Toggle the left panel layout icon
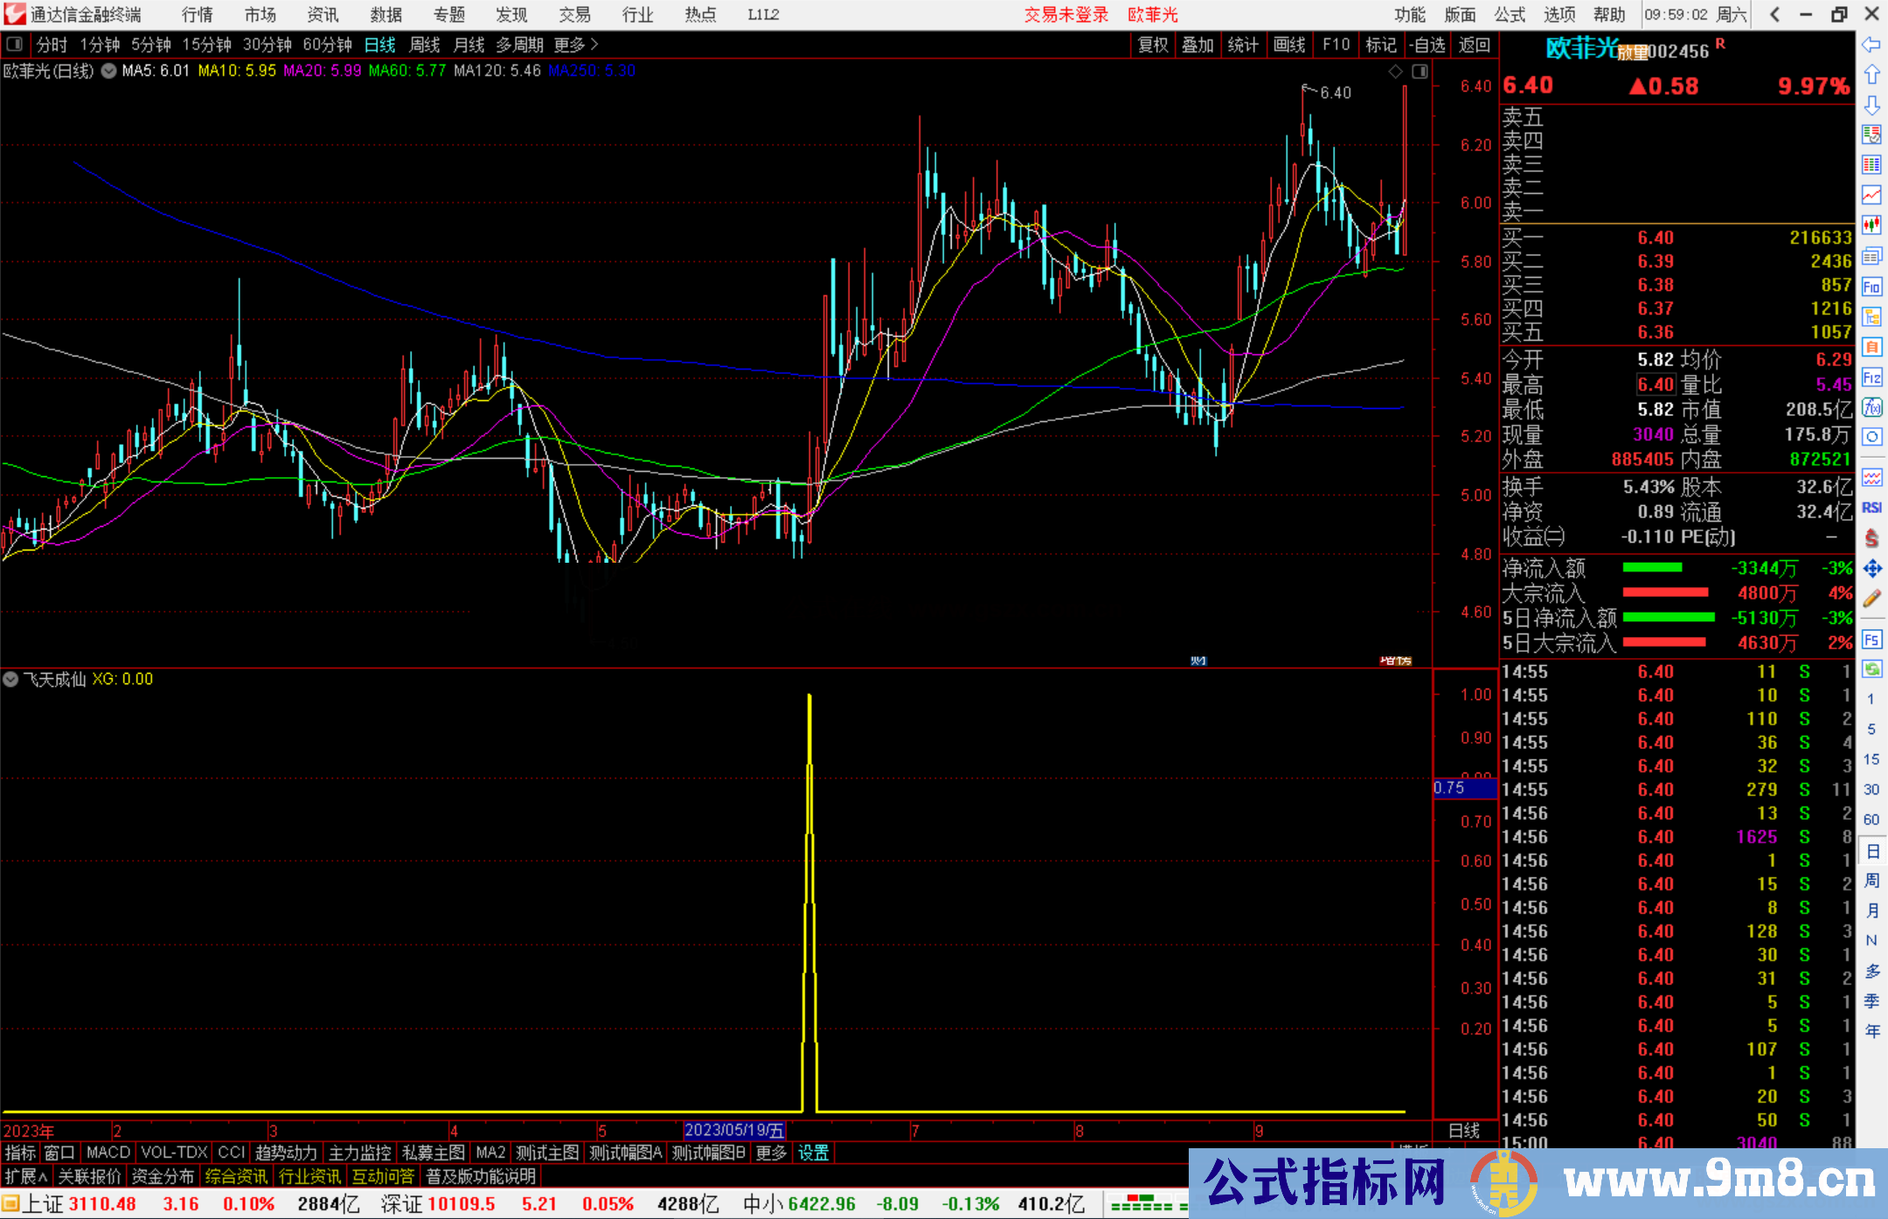The image size is (1888, 1219). coord(14,45)
